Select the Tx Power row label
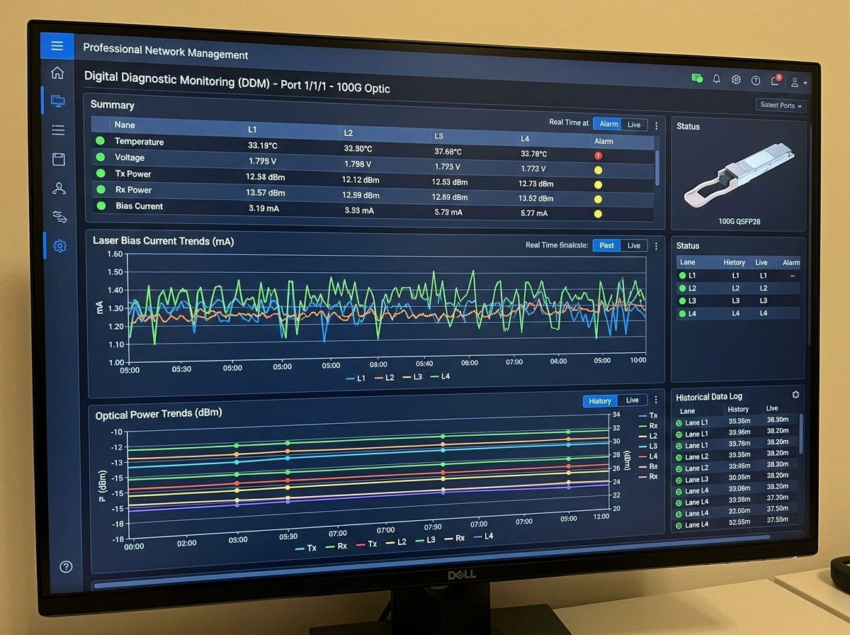 click(133, 174)
